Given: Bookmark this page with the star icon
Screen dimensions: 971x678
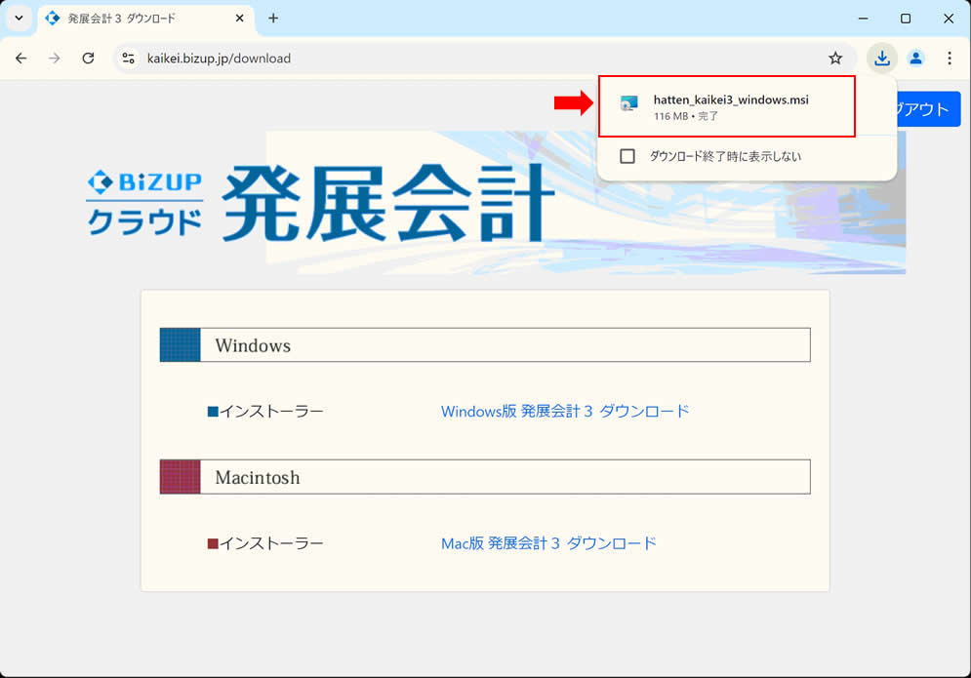Looking at the screenshot, I should click(835, 59).
